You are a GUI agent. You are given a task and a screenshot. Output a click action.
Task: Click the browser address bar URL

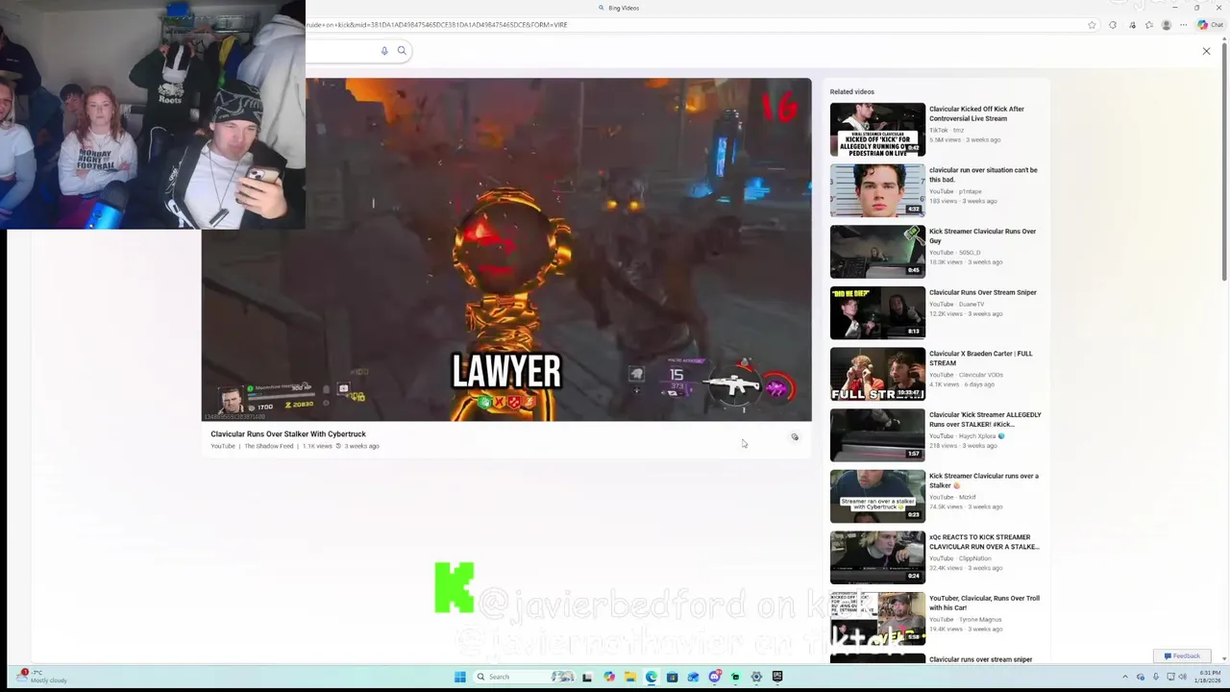(x=437, y=25)
